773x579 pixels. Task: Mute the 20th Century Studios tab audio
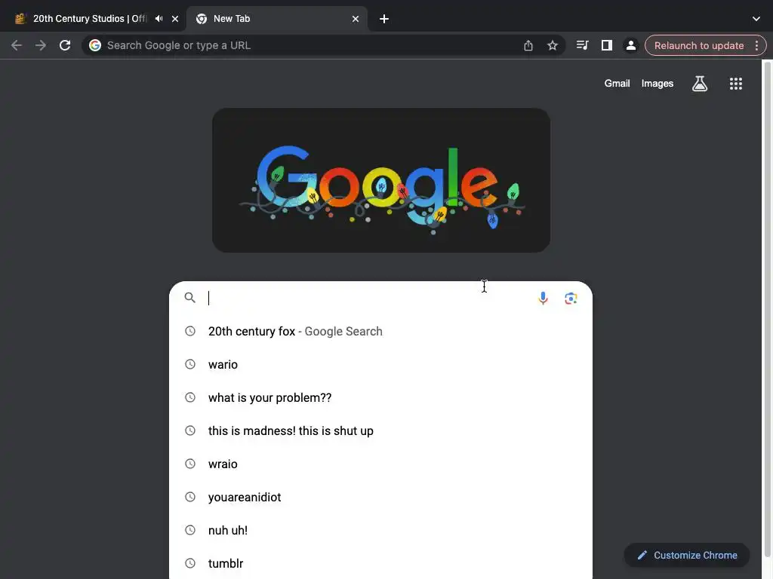[159, 19]
